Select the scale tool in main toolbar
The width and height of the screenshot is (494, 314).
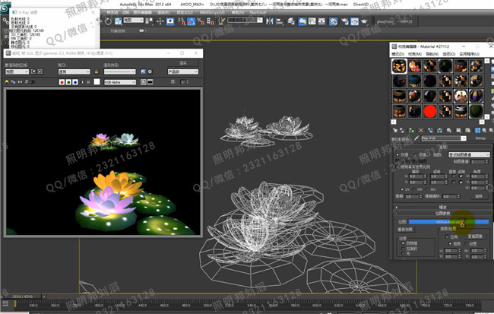tap(119, 21)
